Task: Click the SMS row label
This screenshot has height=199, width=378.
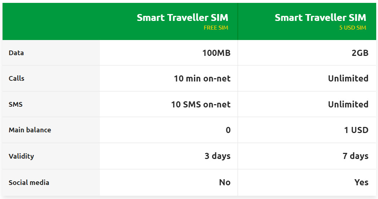Action: tap(16, 104)
